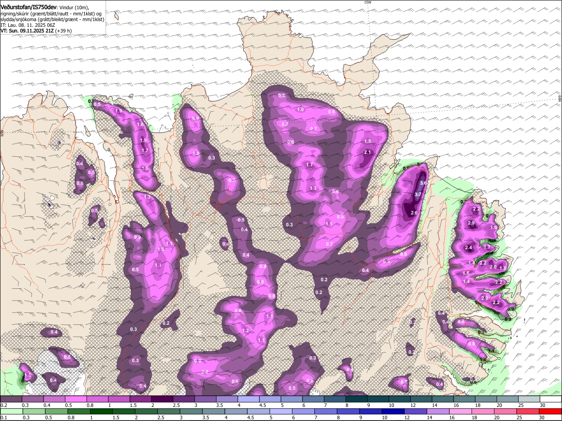Click the '3.5' label in the top legend row
The height and width of the screenshot is (421, 562).
pos(220,405)
